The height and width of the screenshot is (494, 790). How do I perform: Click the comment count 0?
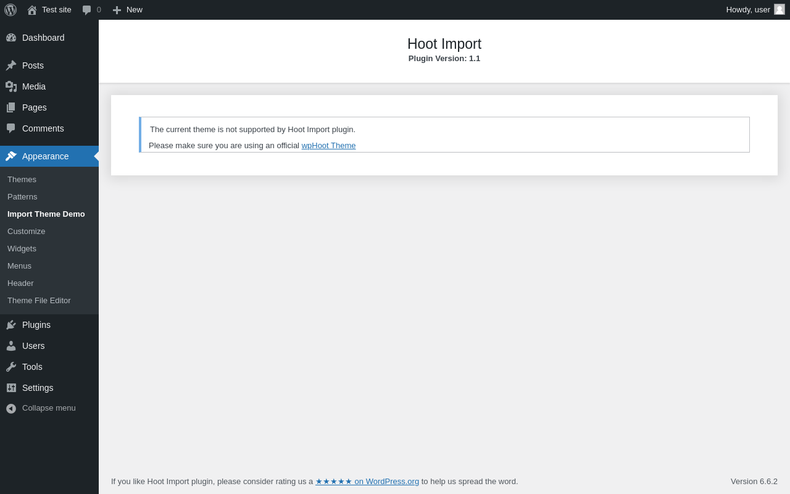click(99, 10)
